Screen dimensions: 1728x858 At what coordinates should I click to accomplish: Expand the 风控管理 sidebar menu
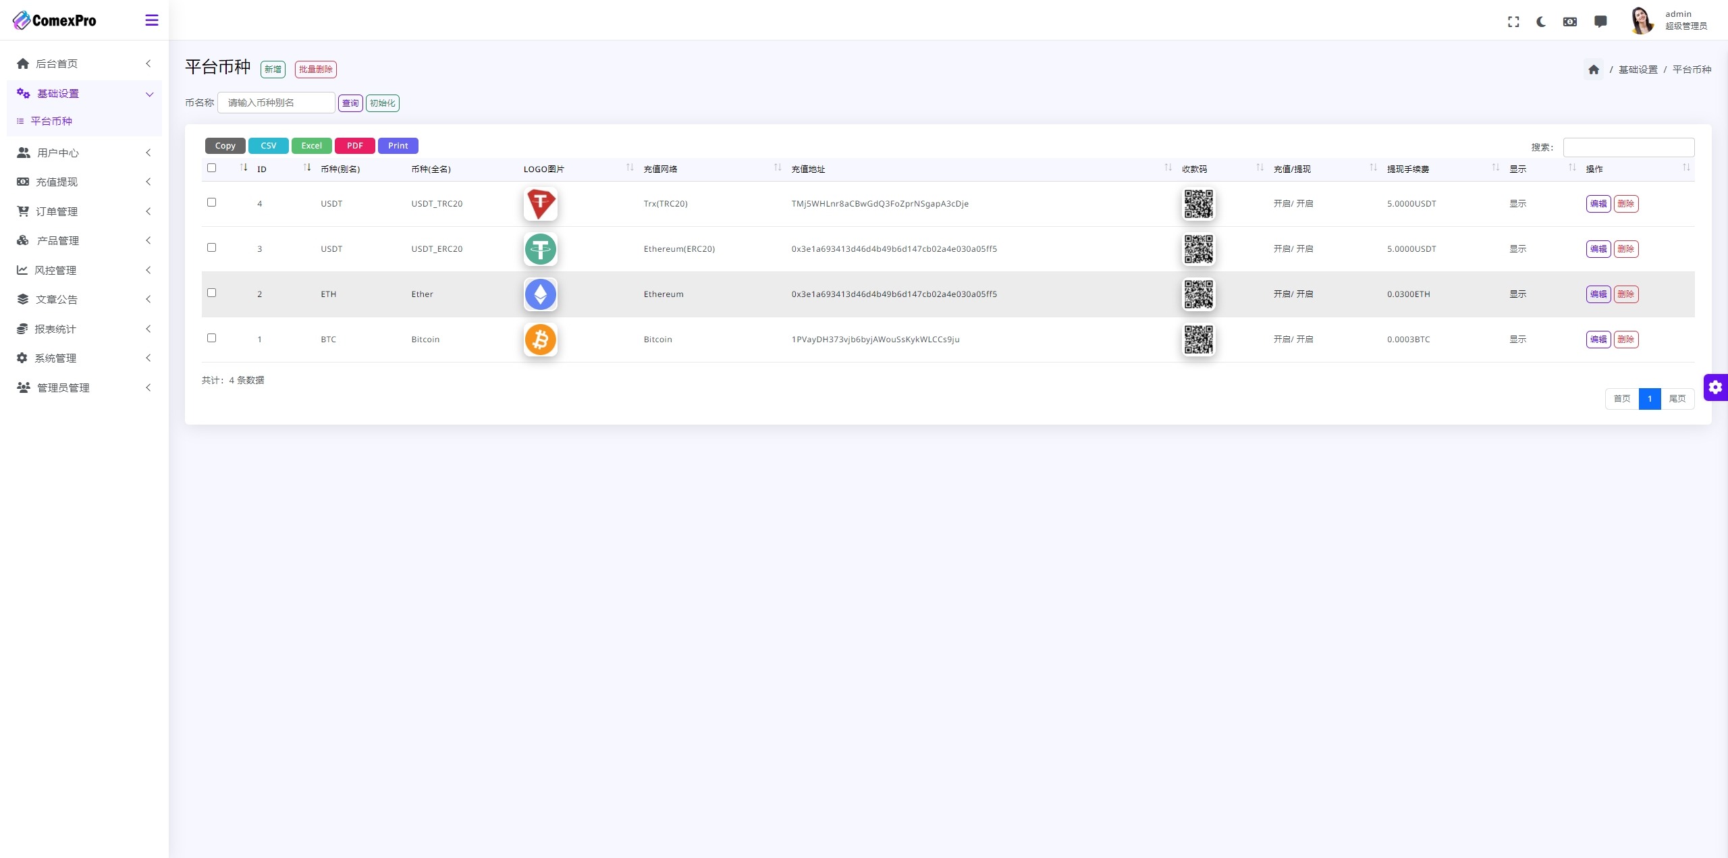(x=82, y=269)
